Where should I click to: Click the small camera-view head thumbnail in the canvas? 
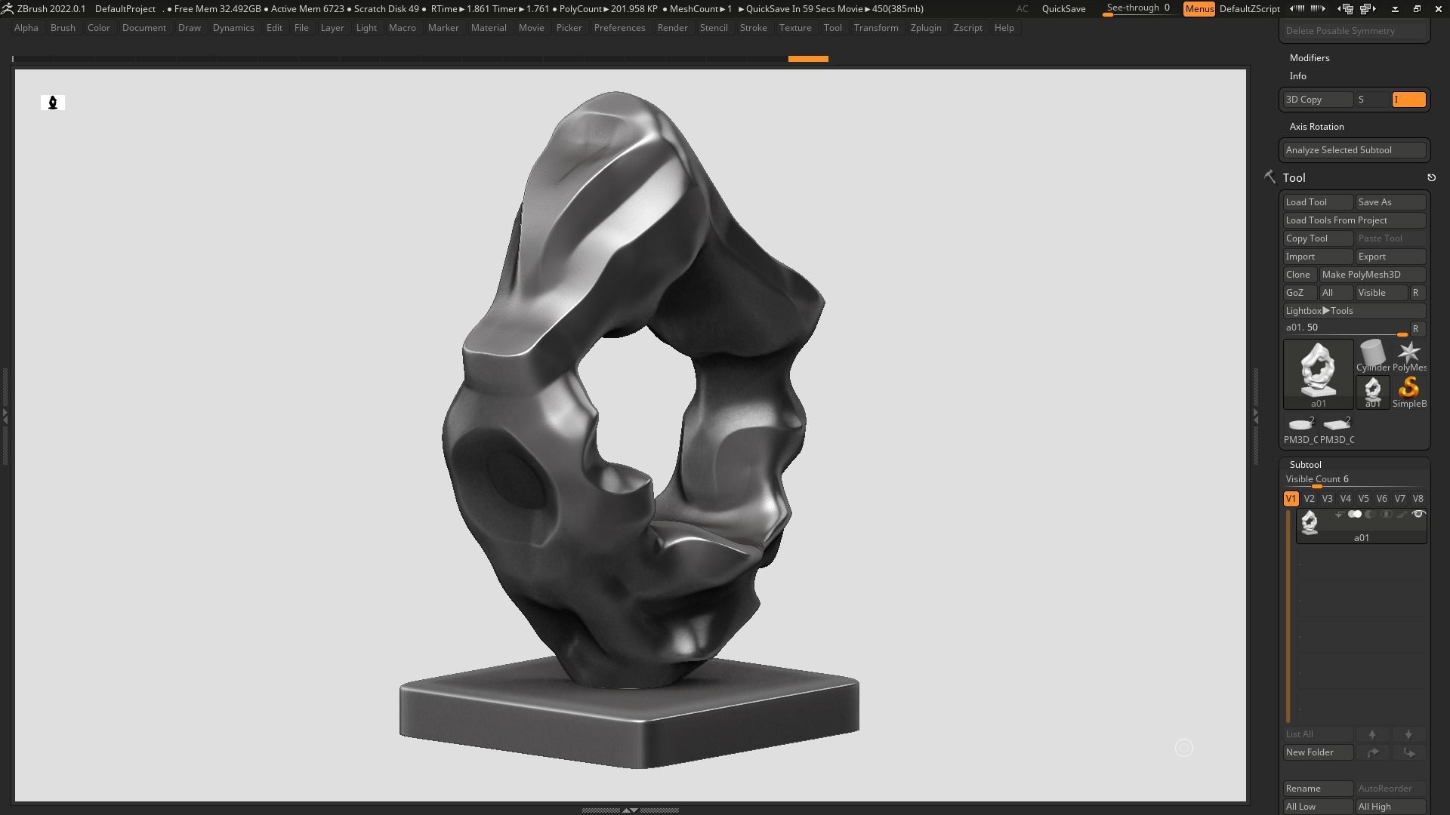tap(53, 103)
